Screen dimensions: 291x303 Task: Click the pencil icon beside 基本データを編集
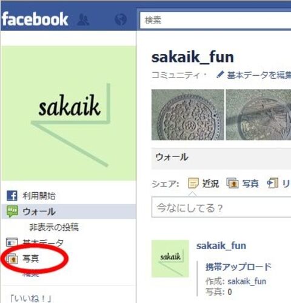pos(220,75)
